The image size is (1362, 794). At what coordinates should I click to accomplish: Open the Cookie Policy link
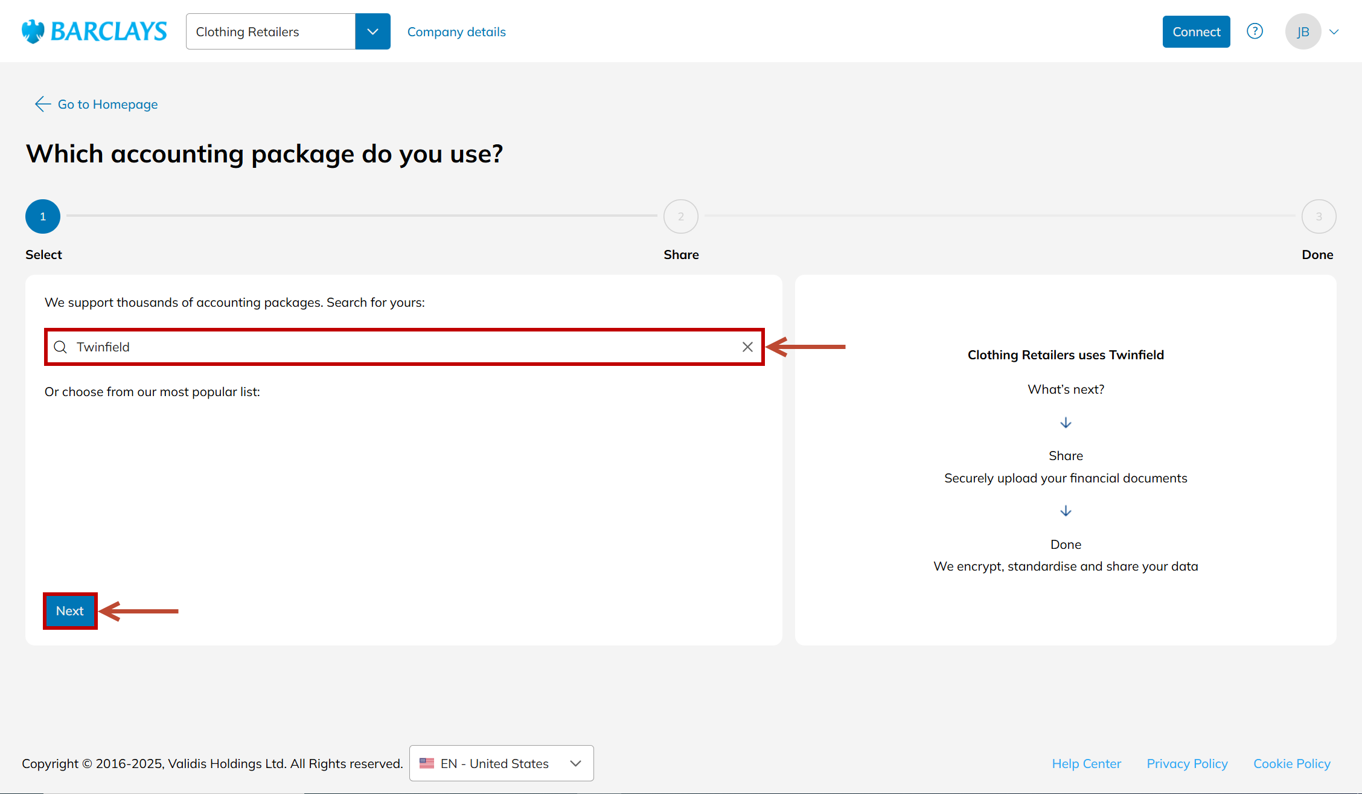click(x=1292, y=764)
